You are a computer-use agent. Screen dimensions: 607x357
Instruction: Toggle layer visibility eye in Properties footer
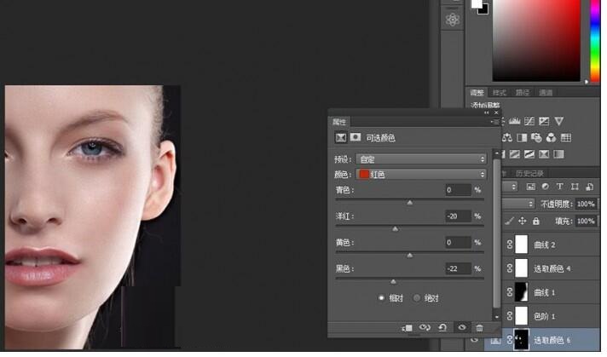[461, 327]
